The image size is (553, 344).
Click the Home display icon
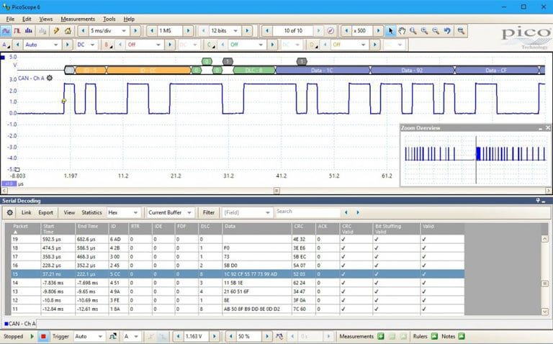click(x=68, y=31)
